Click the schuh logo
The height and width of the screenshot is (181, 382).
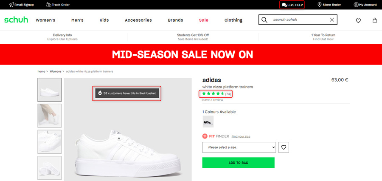tap(16, 20)
